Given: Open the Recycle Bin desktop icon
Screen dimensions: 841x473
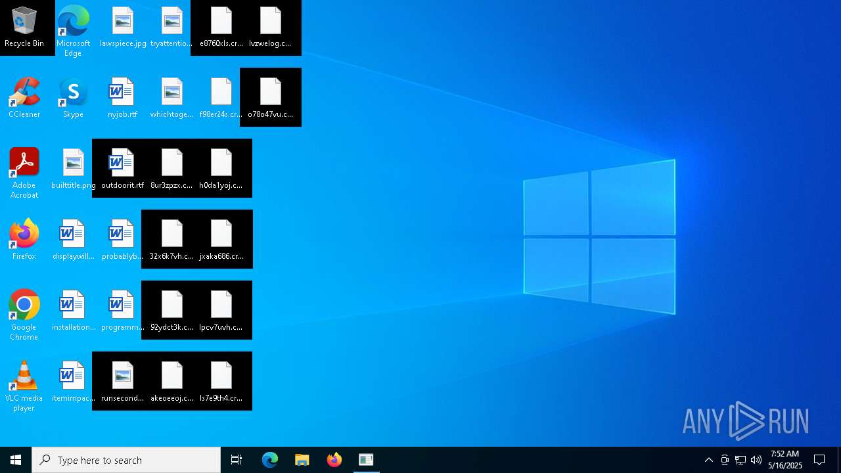Looking at the screenshot, I should (x=24, y=28).
